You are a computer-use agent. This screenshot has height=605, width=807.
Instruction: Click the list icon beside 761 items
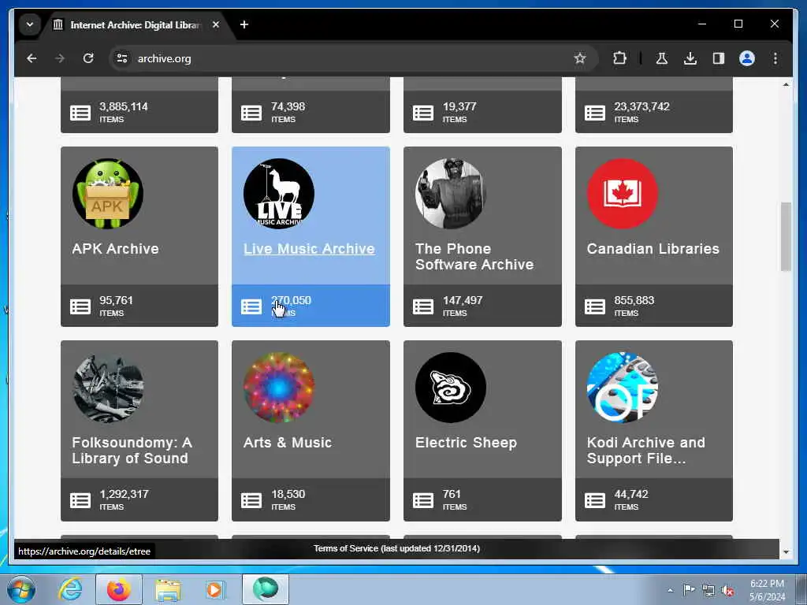coord(423,500)
